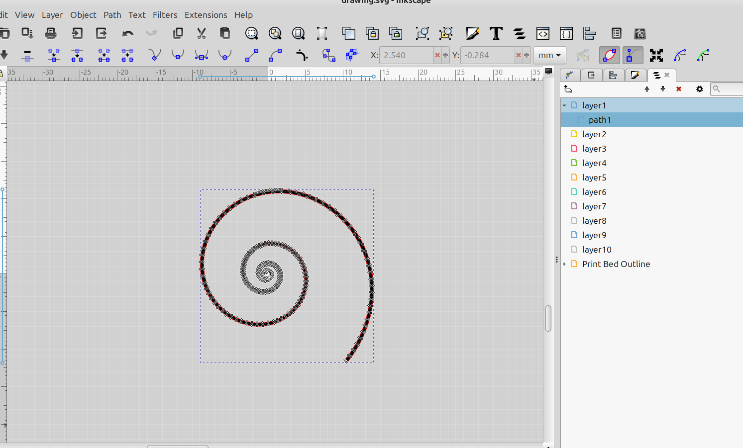Select layer5 in the layers list
Viewport: 743px width, 448px height.
tap(594, 178)
